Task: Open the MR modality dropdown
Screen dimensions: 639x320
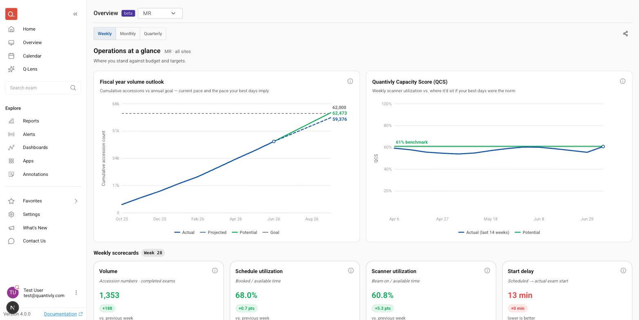Action: tap(160, 13)
